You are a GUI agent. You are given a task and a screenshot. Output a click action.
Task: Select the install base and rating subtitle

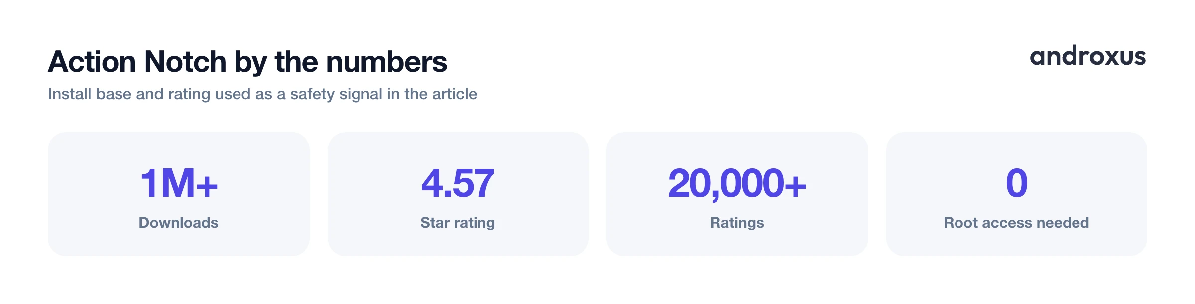click(x=262, y=94)
